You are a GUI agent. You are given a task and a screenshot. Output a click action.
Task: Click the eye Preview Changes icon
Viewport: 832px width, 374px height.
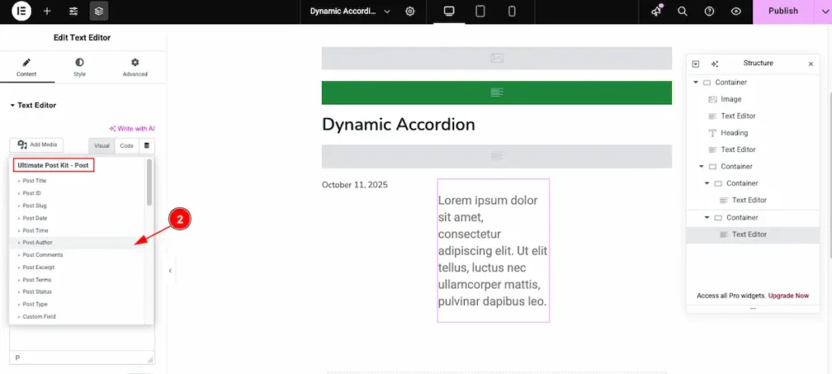point(736,11)
